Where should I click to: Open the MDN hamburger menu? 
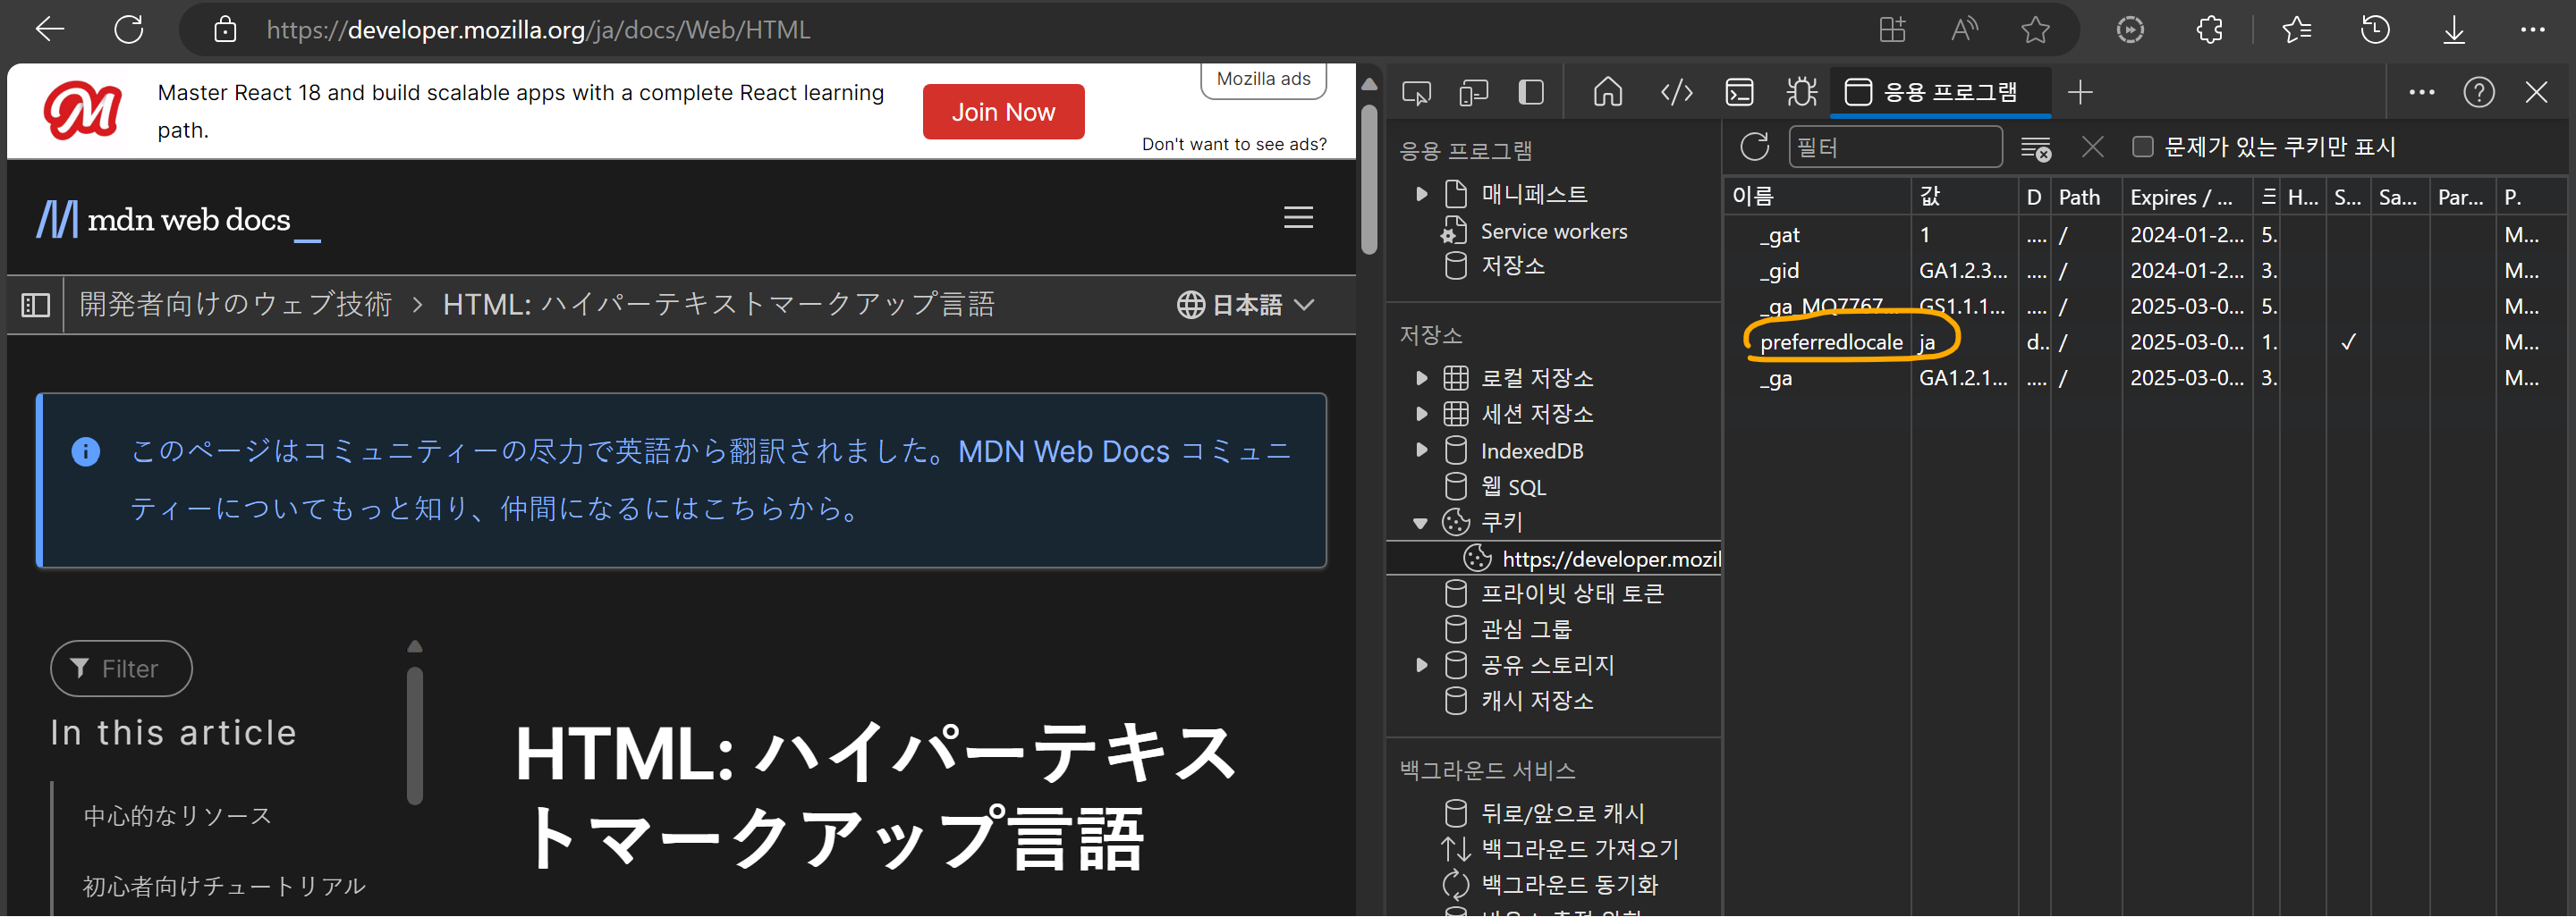pyautogui.click(x=1298, y=218)
